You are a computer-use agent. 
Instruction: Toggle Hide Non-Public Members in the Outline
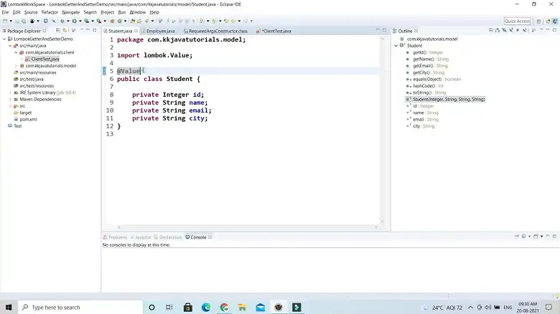pyautogui.click(x=518, y=30)
